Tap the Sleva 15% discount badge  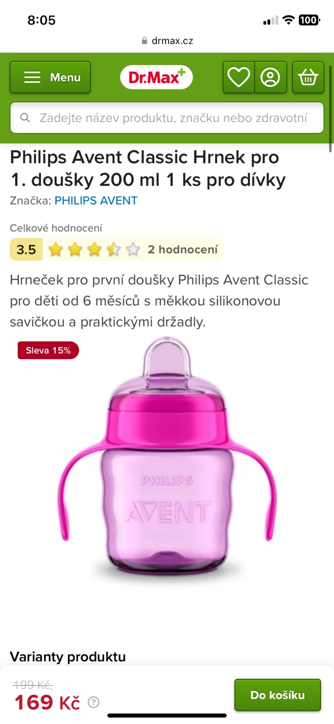48,350
